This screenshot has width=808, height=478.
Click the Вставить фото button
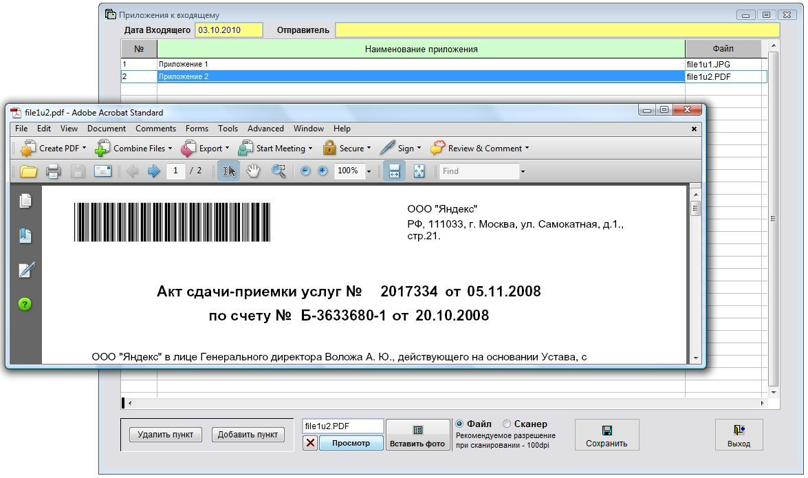point(417,435)
